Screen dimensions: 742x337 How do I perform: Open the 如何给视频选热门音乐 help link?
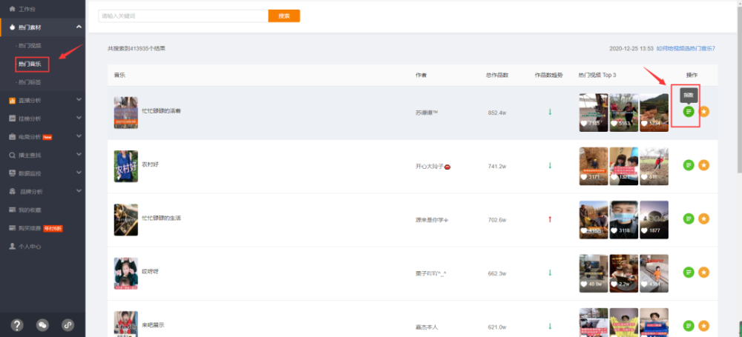[686, 48]
